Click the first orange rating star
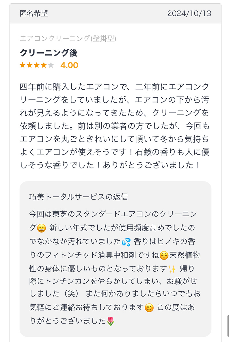Viewport: 231px width, 342px height. (x=23, y=65)
